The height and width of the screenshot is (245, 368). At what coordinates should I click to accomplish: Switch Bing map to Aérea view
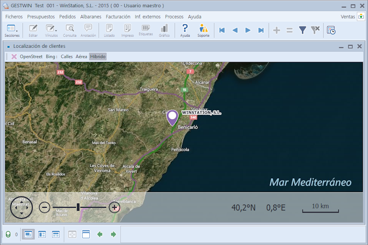point(81,56)
